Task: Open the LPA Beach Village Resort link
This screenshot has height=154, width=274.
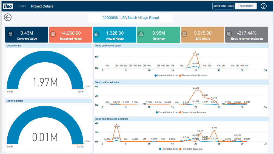Action: pyautogui.click(x=131, y=18)
